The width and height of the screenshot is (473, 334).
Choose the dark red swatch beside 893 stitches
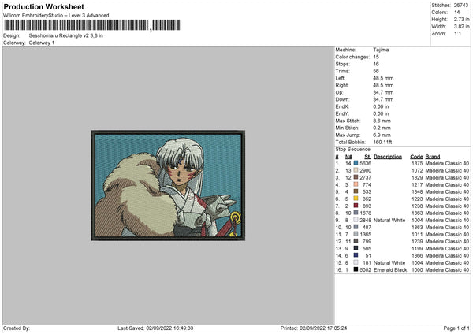(x=356, y=206)
